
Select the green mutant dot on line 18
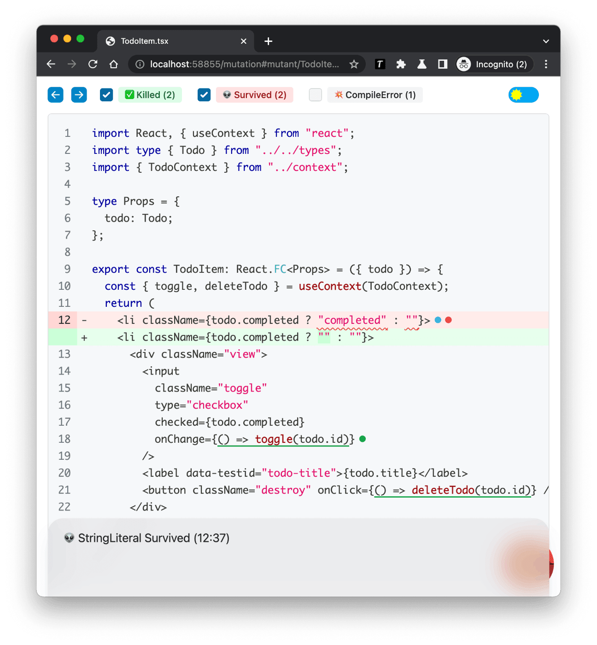tap(363, 439)
